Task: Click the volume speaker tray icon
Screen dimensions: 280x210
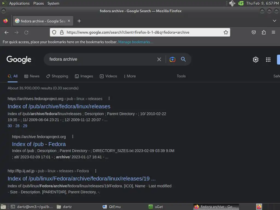Action: coord(232,3)
